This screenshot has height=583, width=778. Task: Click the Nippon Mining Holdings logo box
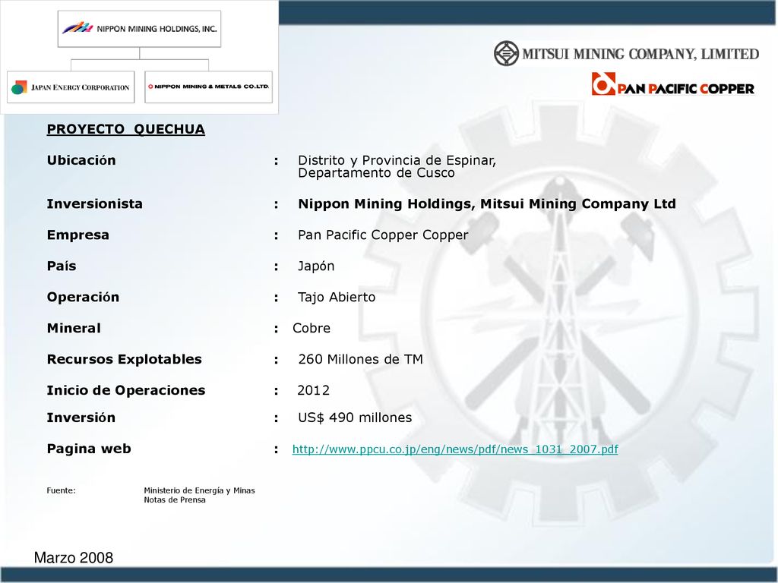[x=140, y=30]
